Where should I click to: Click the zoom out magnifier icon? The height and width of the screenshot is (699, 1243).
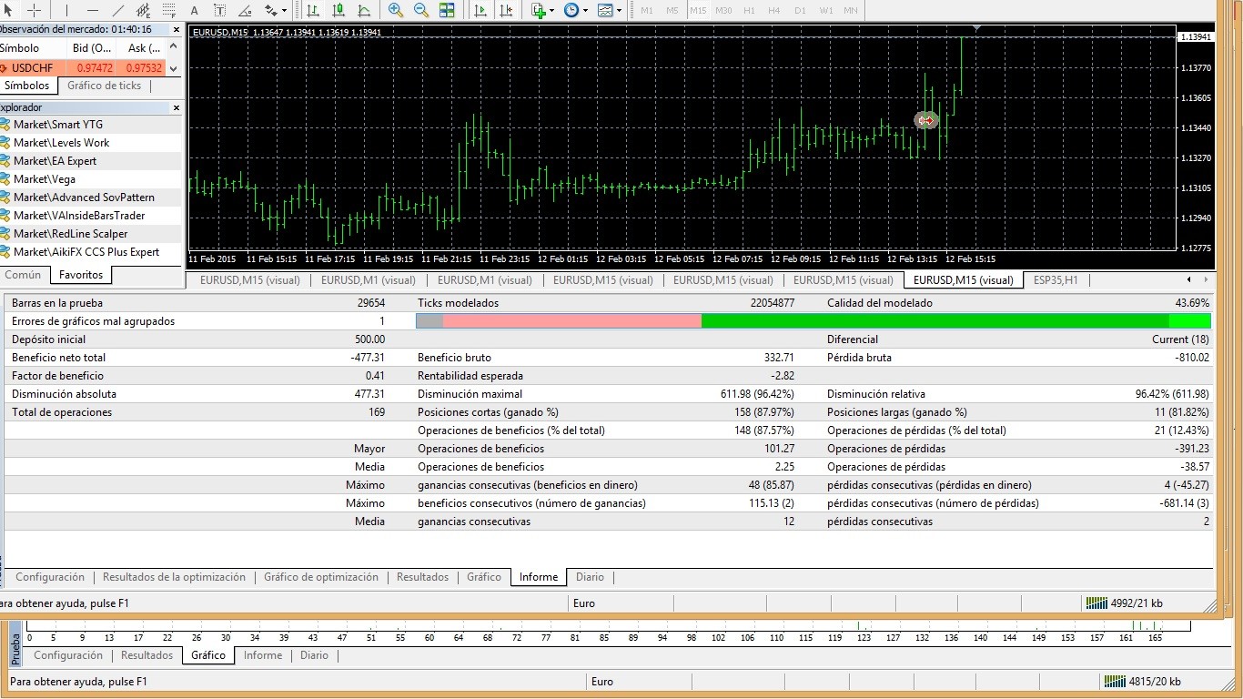click(x=420, y=10)
